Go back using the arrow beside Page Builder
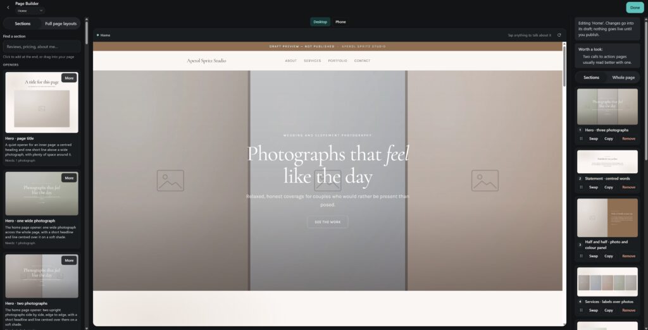The image size is (648, 330). point(8,8)
